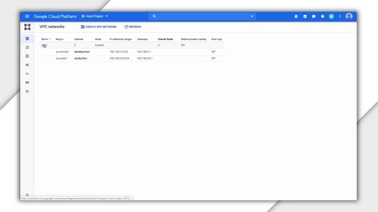Click the Global dynamic routing column header
This screenshot has height=212, width=378.
[193, 39]
